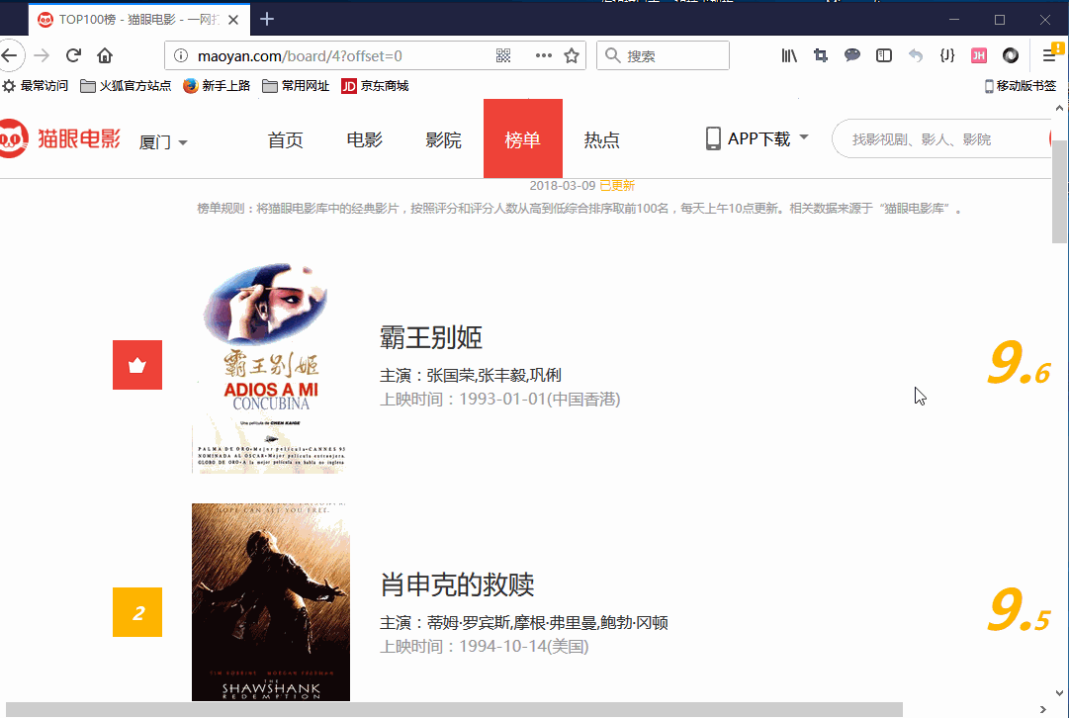The height and width of the screenshot is (718, 1069).
Task: Open the Firefox hamburger menu
Action: pos(1050,56)
